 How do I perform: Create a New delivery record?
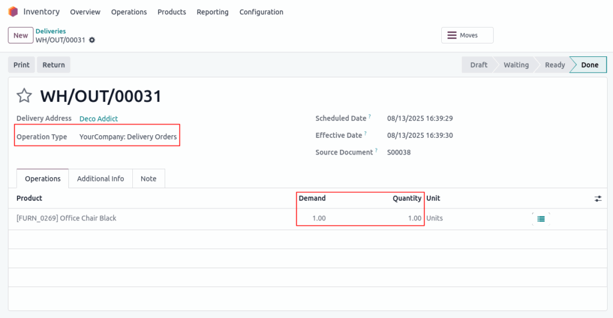click(x=21, y=35)
